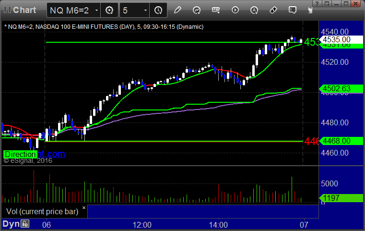Select the Vol (current price bar) tab label
This screenshot has height=231, width=365.
(x=42, y=211)
